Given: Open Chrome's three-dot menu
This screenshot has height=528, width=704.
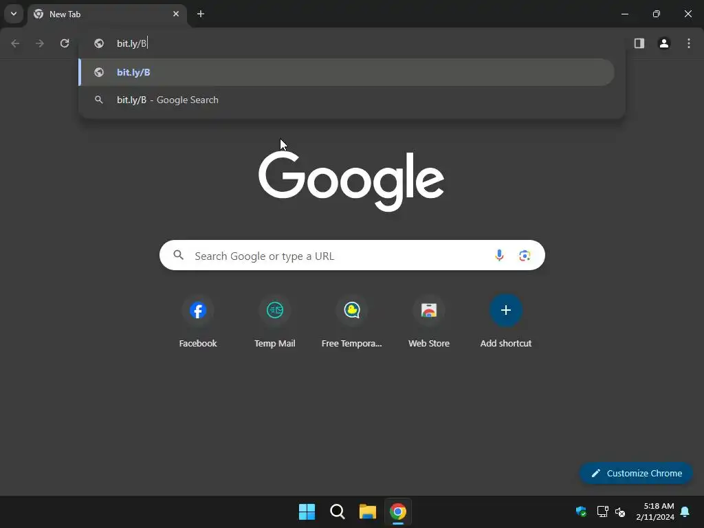Looking at the screenshot, I should click(x=689, y=43).
